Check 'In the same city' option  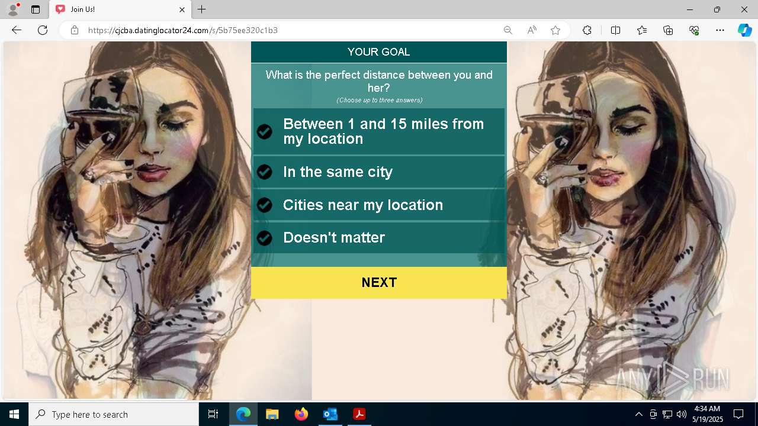point(379,172)
